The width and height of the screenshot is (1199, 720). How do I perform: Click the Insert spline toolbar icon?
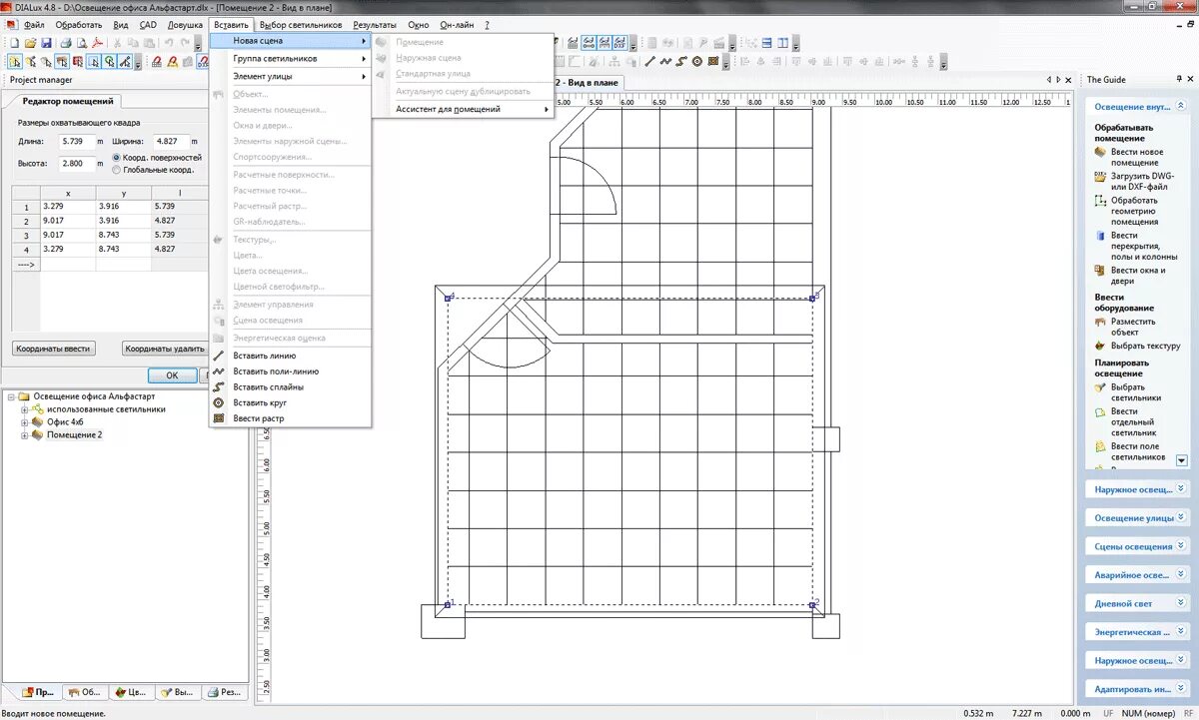681,61
